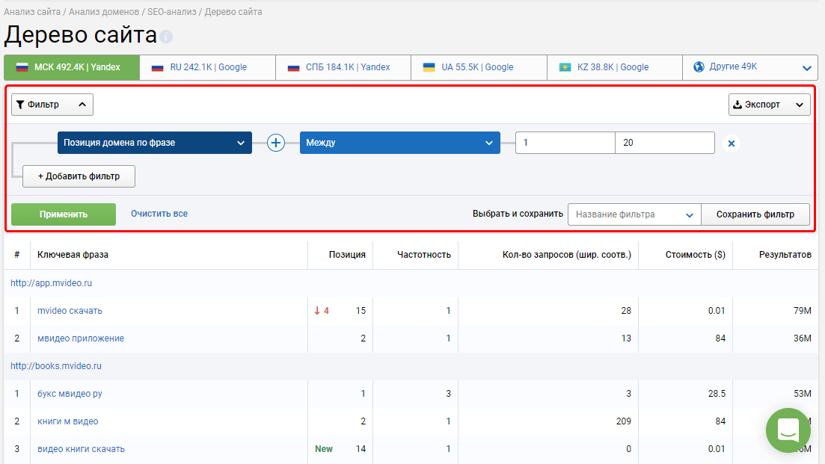The height and width of the screenshot is (464, 825).
Task: Switch to MCK 492.4K Yandex tab
Action: [x=72, y=67]
